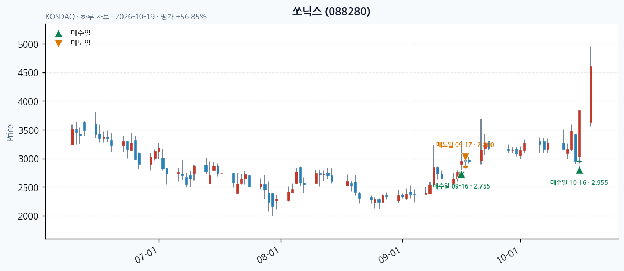Select the 09-16 buy marker triangle
The width and height of the screenshot is (624, 271).
coord(461,174)
